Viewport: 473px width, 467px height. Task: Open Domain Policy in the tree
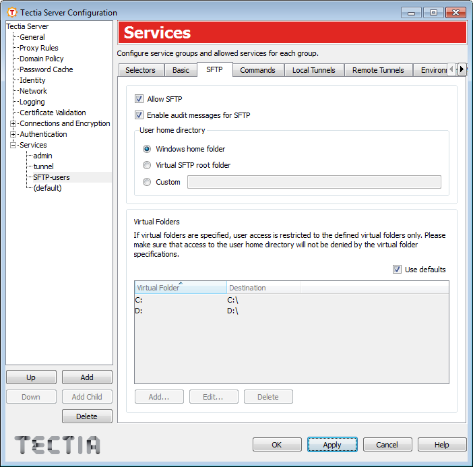[42, 59]
